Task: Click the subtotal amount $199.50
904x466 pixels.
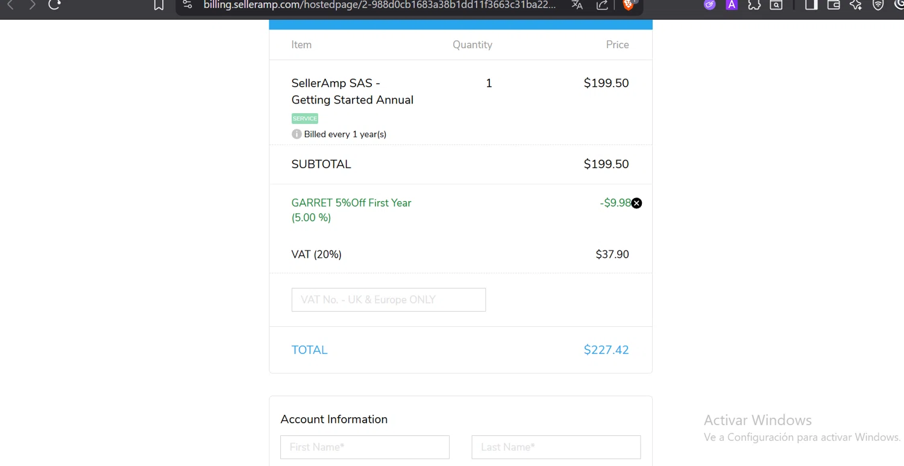Action: 606,164
